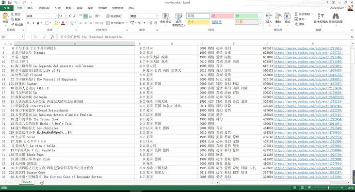The height and width of the screenshot is (192, 355).
Task: Toggle Italic formatting
Action: (33, 23)
